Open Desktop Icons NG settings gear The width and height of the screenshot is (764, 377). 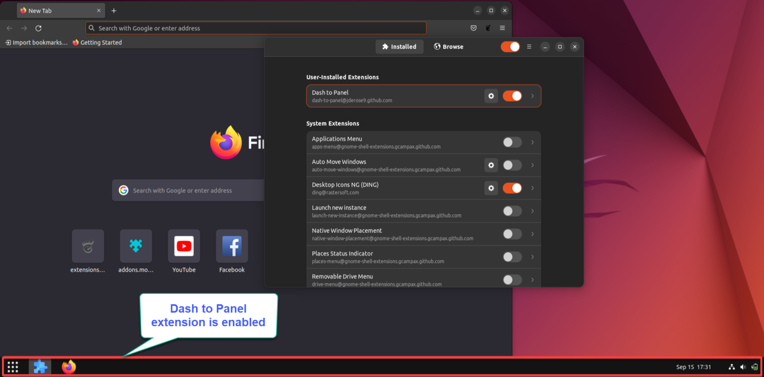click(x=491, y=188)
